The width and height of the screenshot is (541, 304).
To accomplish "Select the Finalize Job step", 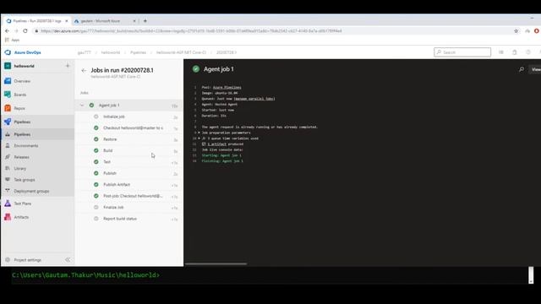I will (129, 208).
